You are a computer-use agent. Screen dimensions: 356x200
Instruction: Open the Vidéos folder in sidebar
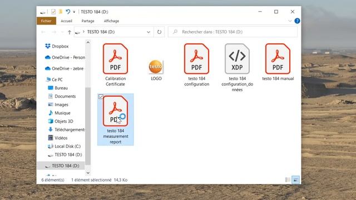[58, 138]
